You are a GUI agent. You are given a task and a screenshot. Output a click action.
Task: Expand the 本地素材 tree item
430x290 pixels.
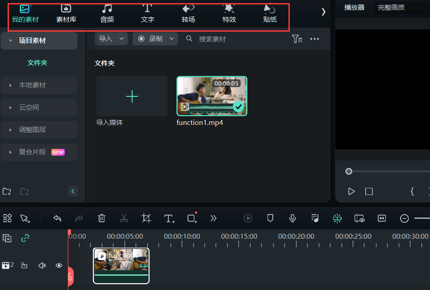(x=10, y=85)
